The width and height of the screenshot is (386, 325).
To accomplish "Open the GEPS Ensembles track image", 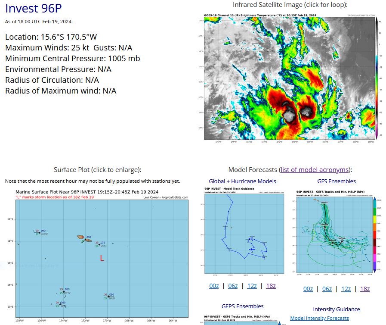I will coord(242,319).
